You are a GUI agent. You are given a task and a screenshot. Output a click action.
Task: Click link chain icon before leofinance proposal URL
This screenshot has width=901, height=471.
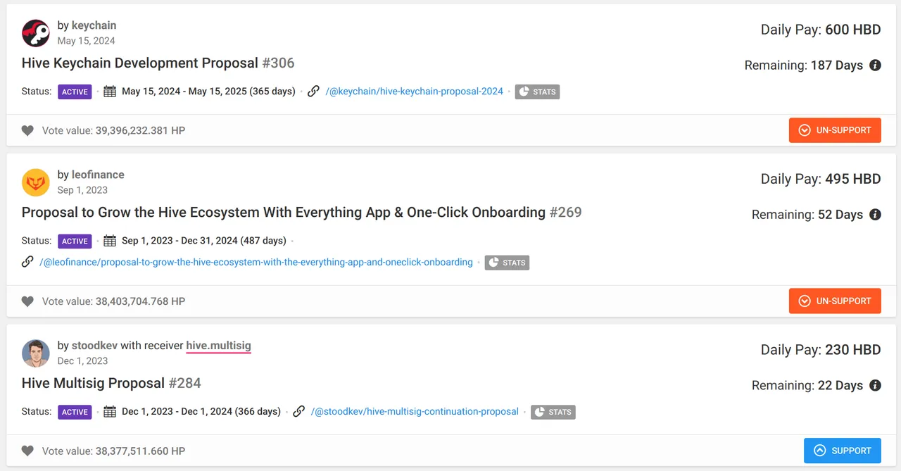pyautogui.click(x=27, y=262)
